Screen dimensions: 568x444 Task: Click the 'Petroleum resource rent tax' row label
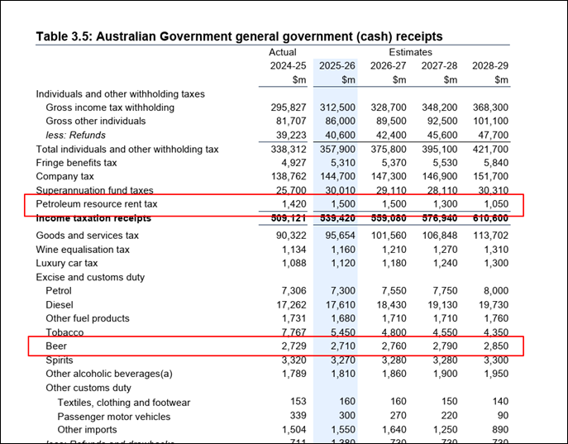(x=96, y=204)
